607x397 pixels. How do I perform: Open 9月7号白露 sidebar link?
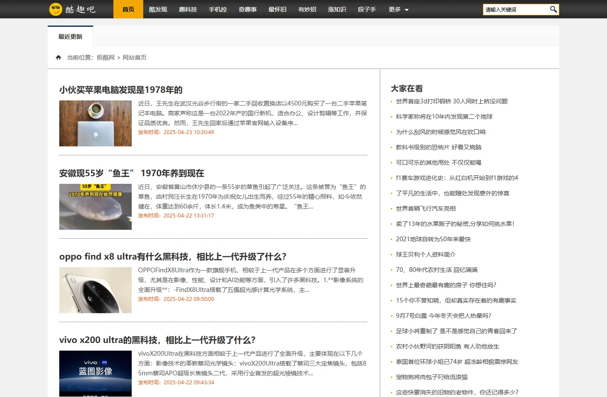(x=443, y=316)
